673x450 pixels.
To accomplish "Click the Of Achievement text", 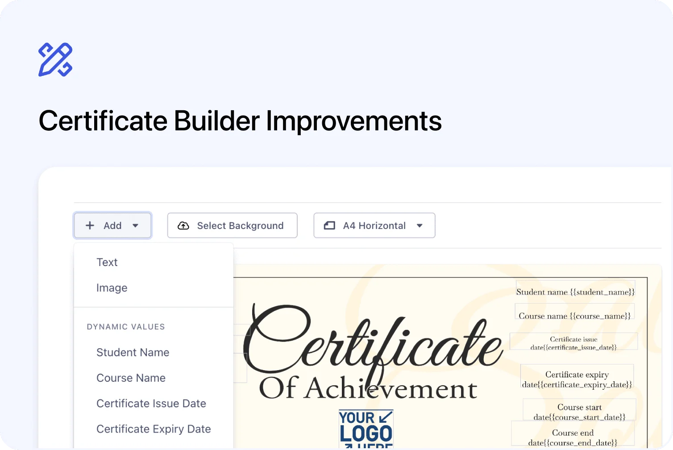I will click(x=368, y=388).
